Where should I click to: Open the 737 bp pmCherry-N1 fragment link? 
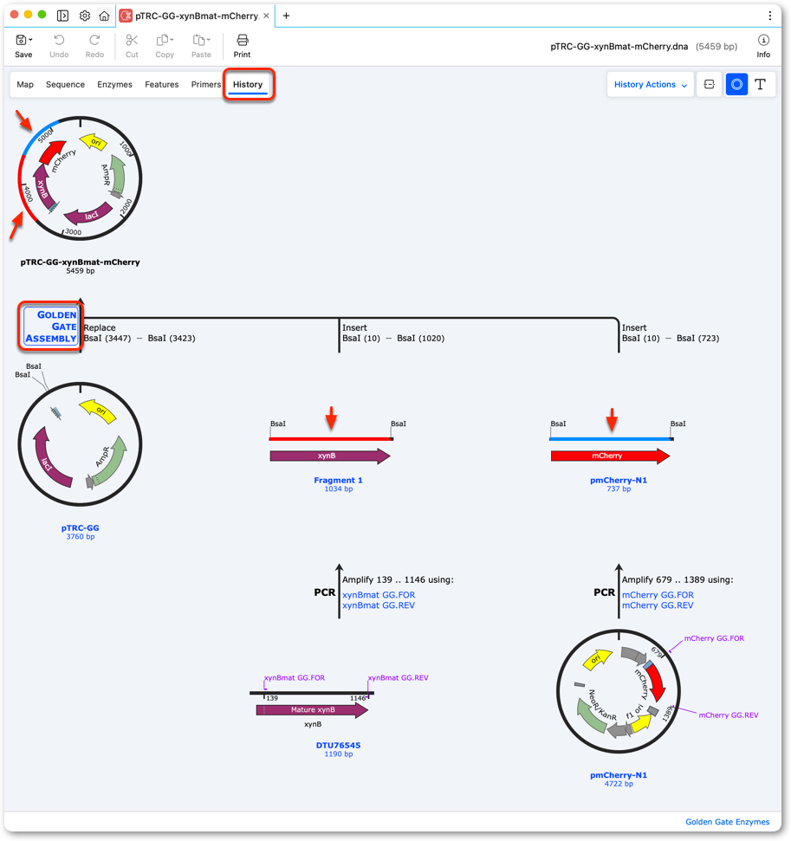click(x=619, y=480)
